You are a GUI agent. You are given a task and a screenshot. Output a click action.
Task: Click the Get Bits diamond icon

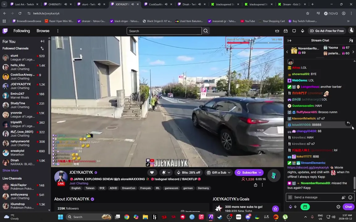click(x=302, y=31)
